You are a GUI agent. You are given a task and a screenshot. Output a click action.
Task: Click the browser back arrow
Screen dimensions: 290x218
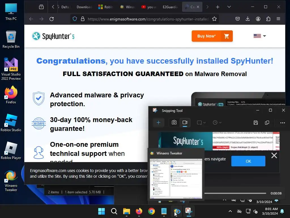click(x=31, y=19)
